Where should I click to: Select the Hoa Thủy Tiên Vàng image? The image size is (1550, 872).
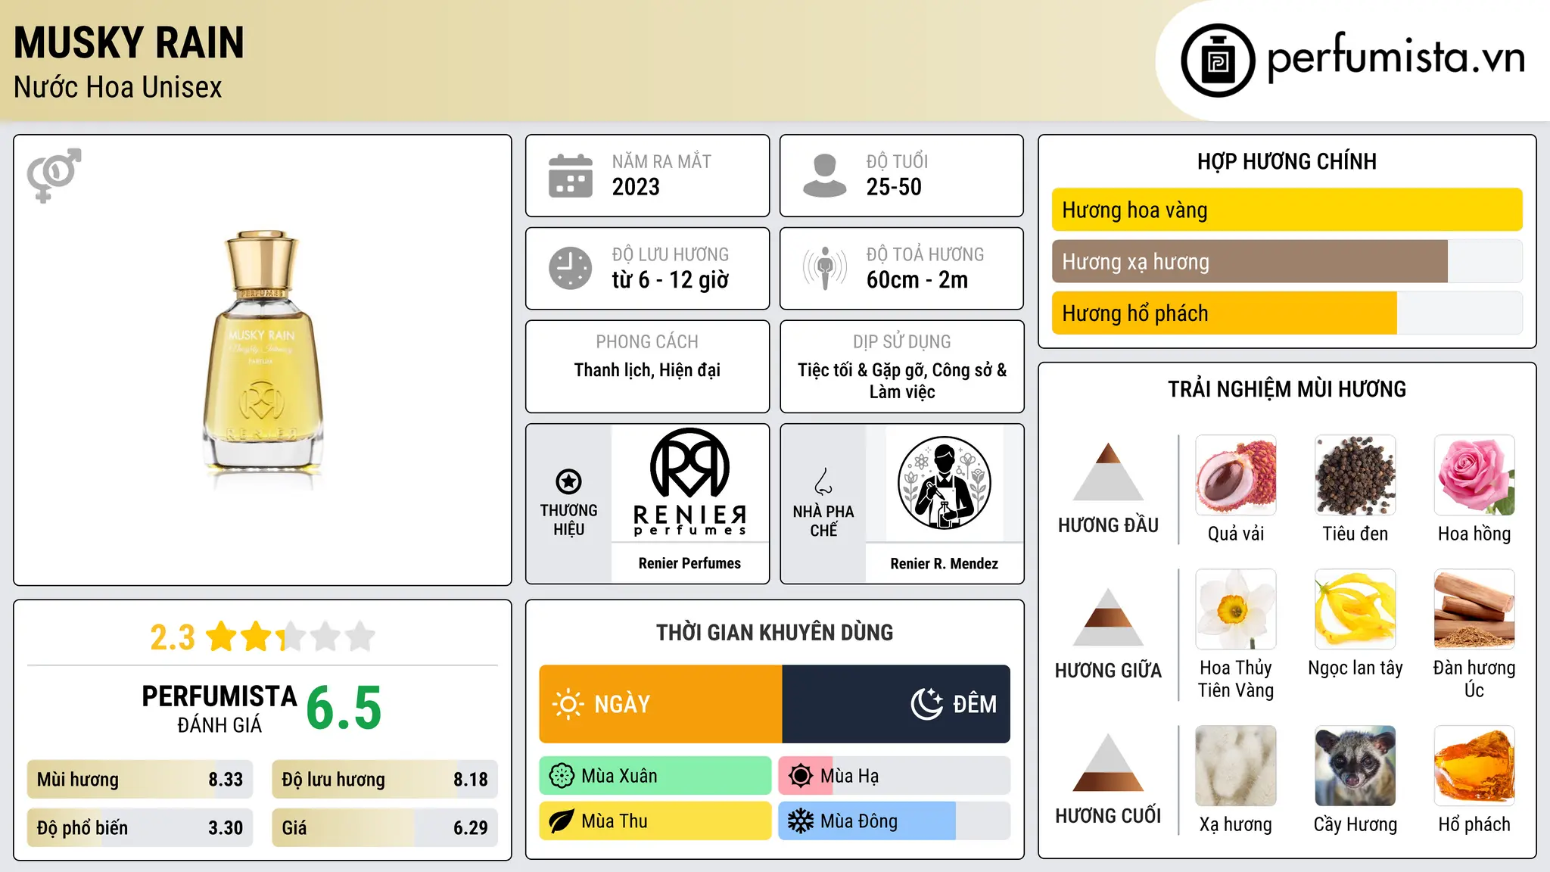coord(1236,609)
